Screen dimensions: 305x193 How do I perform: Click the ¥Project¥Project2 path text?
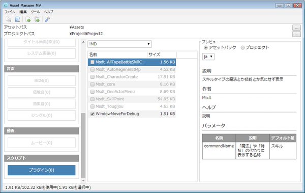click(86, 34)
